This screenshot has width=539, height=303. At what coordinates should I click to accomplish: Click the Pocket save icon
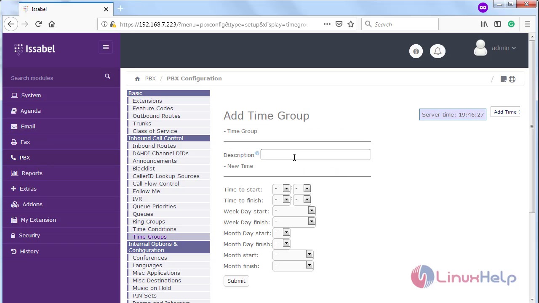pyautogui.click(x=339, y=24)
